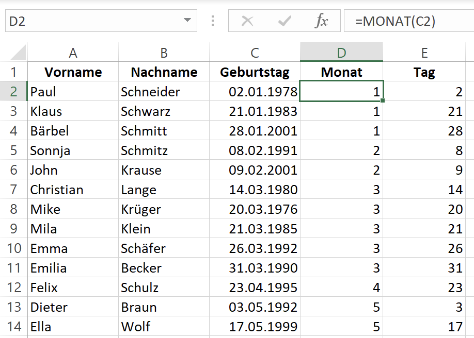Viewport: 474px width, 338px height.
Task: Select the cell containing Bärbel
Action: point(73,131)
